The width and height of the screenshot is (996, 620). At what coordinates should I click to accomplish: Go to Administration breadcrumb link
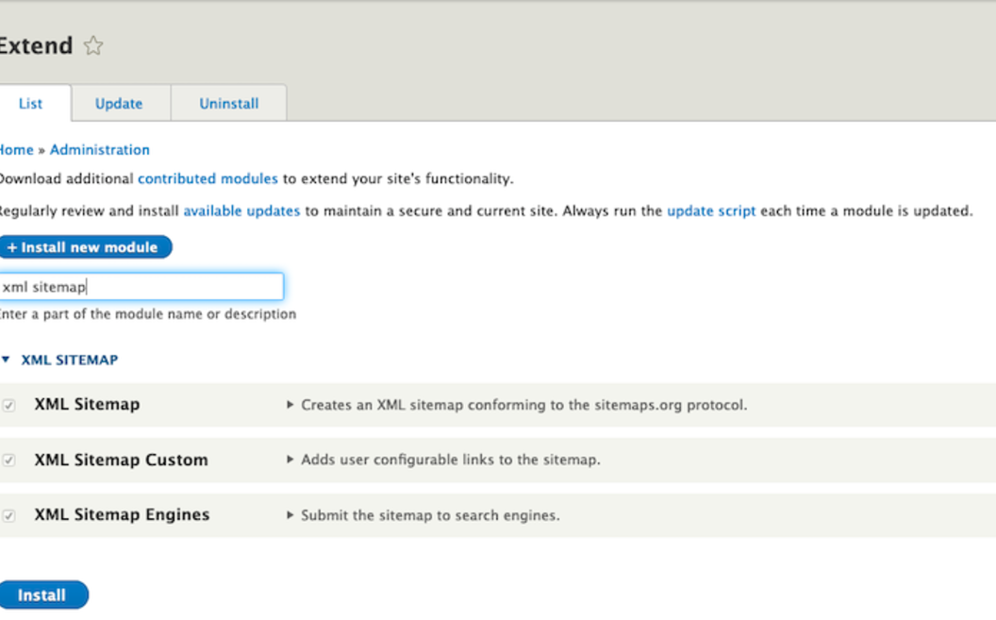click(x=99, y=150)
